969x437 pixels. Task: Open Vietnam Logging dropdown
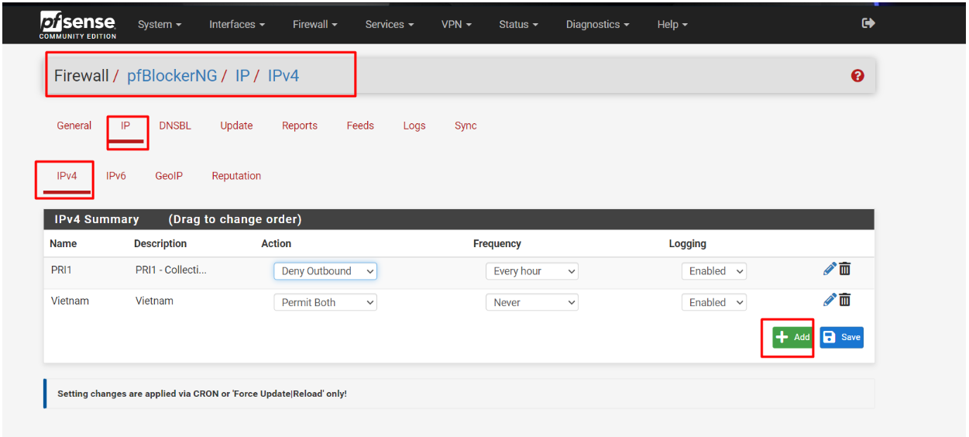tap(714, 302)
